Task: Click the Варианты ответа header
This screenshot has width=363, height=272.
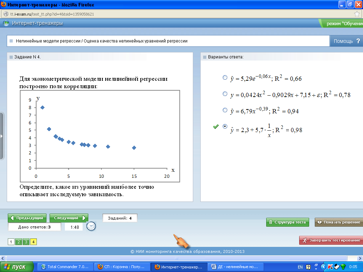Action: [x=225, y=57]
